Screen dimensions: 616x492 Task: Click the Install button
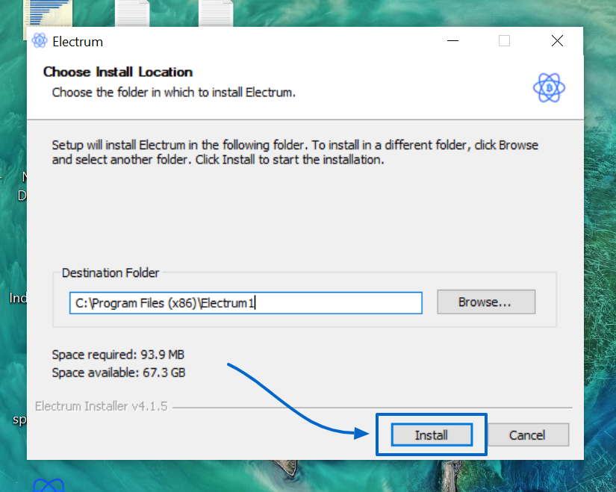pyautogui.click(x=432, y=435)
